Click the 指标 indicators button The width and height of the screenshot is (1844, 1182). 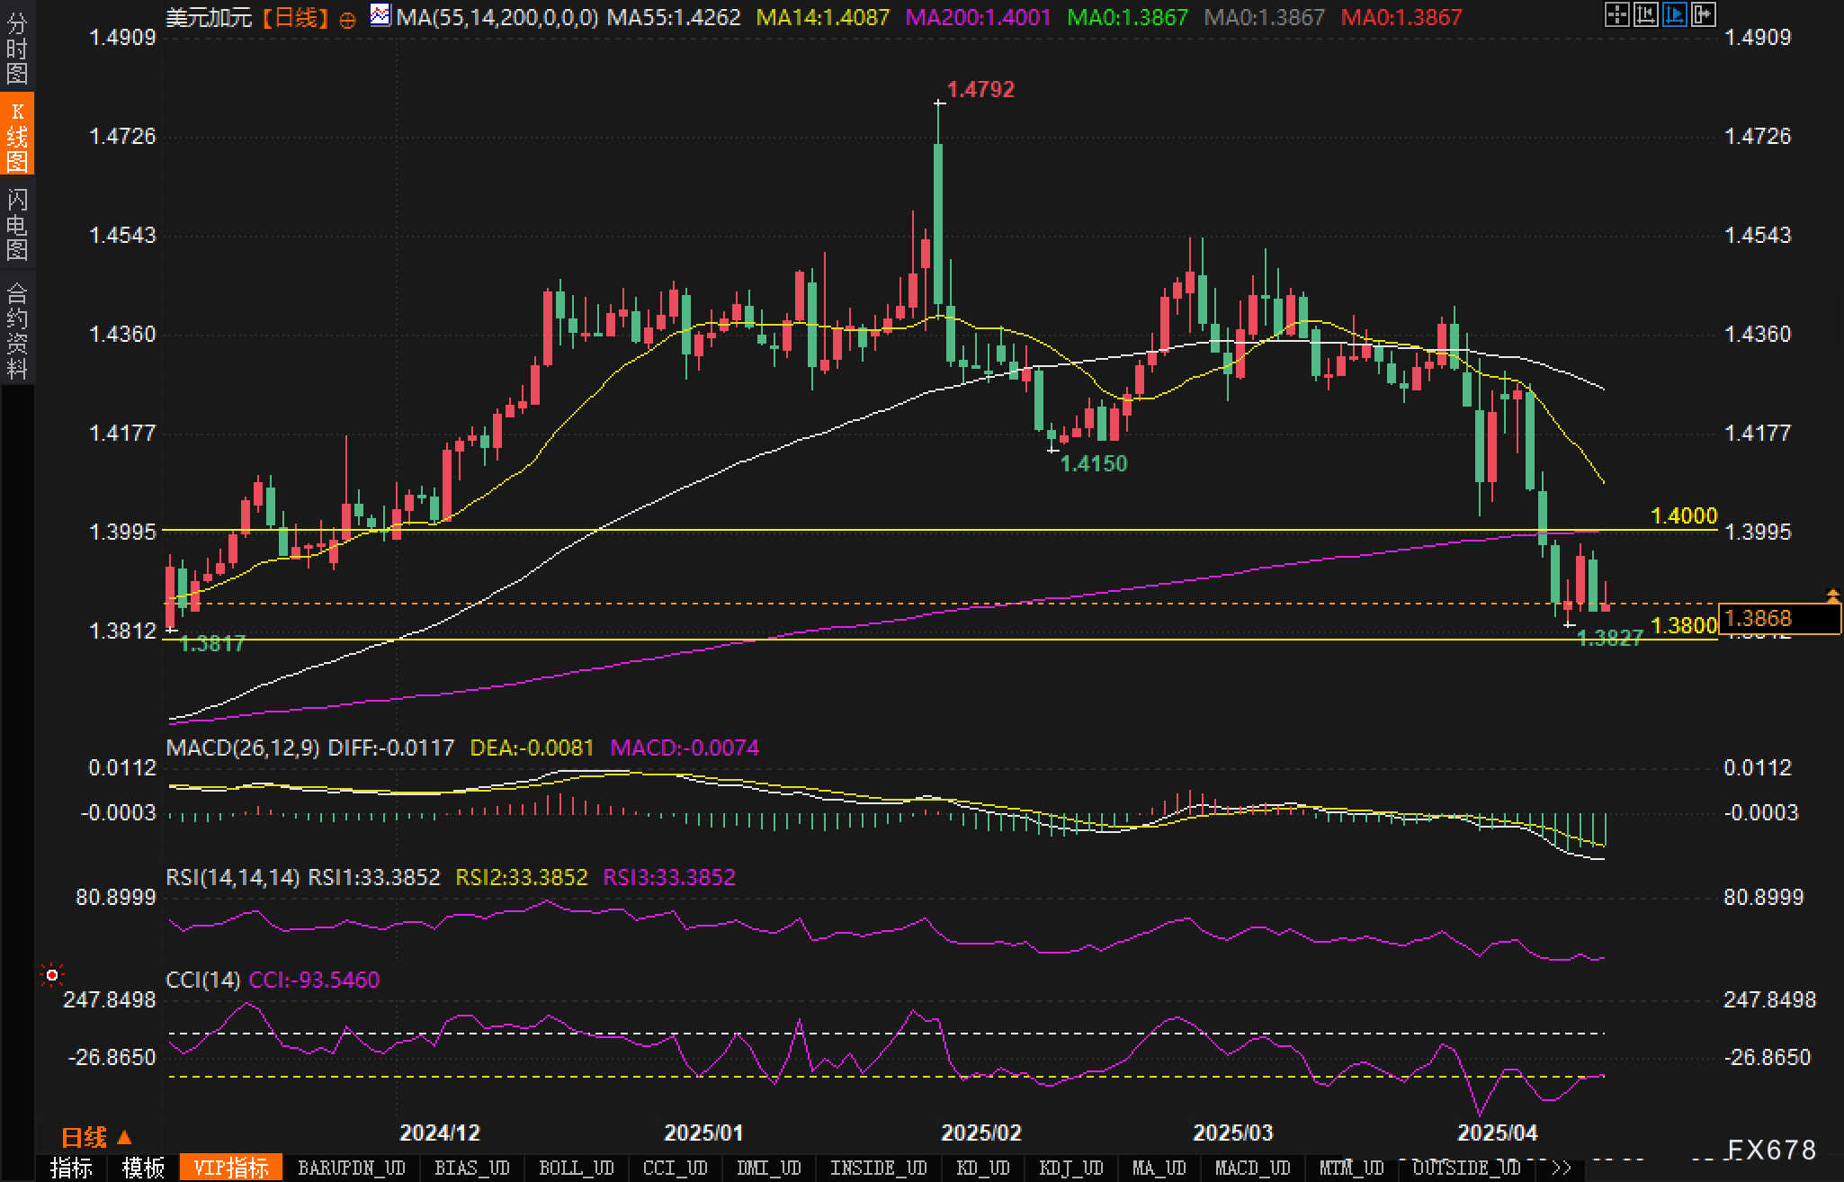tap(71, 1168)
